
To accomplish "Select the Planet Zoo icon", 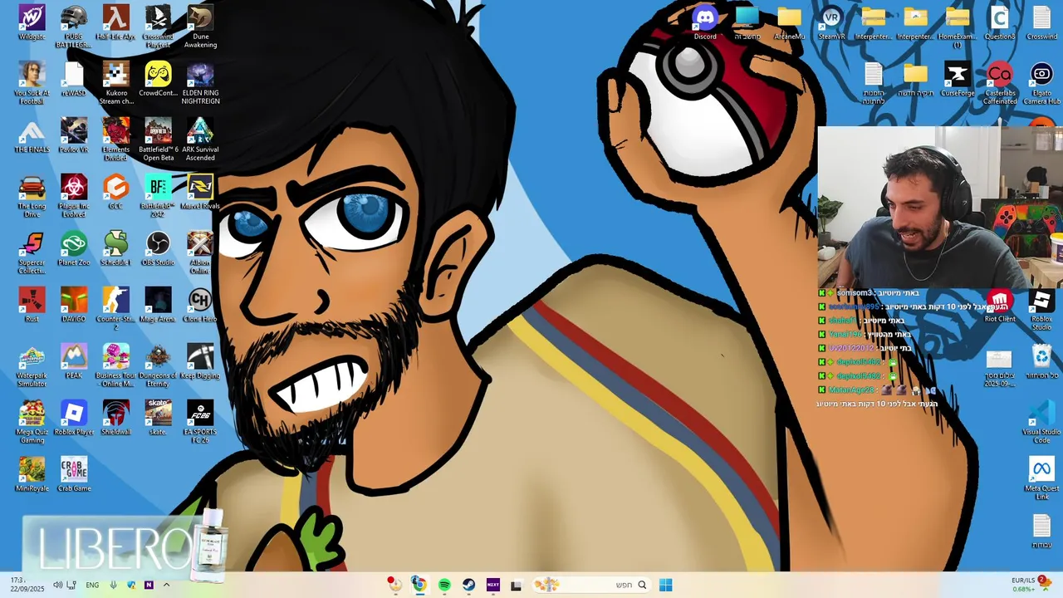I will click(74, 248).
